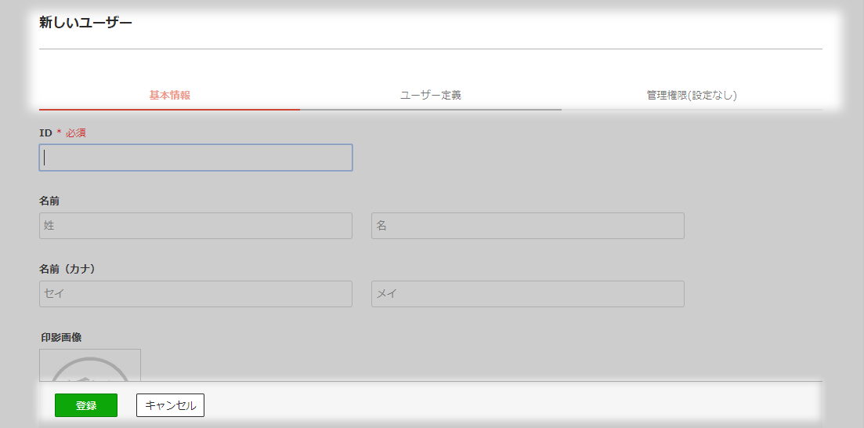Click the キャンセル button

(x=170, y=405)
